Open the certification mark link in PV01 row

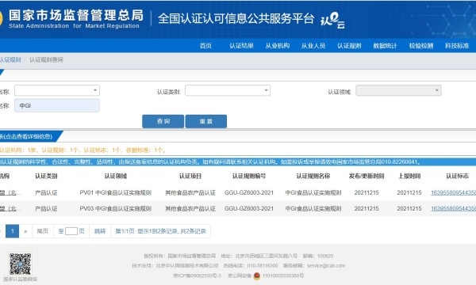coord(453,192)
